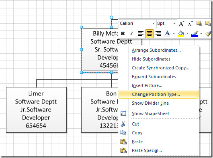Click Billy shape's upper-left corner handle

[81, 27]
